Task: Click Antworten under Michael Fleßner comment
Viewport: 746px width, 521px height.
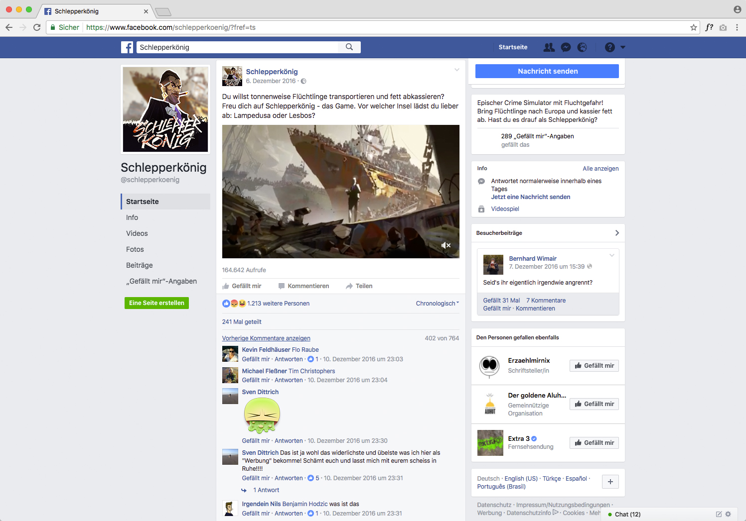Action: [289, 380]
